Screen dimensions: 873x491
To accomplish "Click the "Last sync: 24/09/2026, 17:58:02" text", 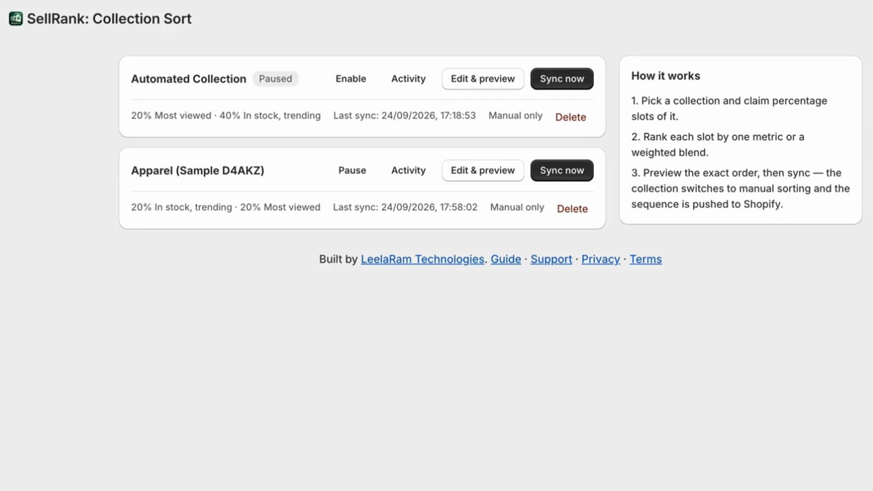I will click(x=405, y=207).
